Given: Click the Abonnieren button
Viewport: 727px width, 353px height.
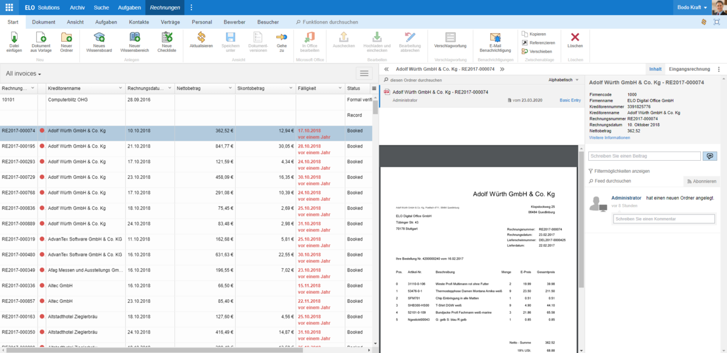Looking at the screenshot, I should click(702, 181).
